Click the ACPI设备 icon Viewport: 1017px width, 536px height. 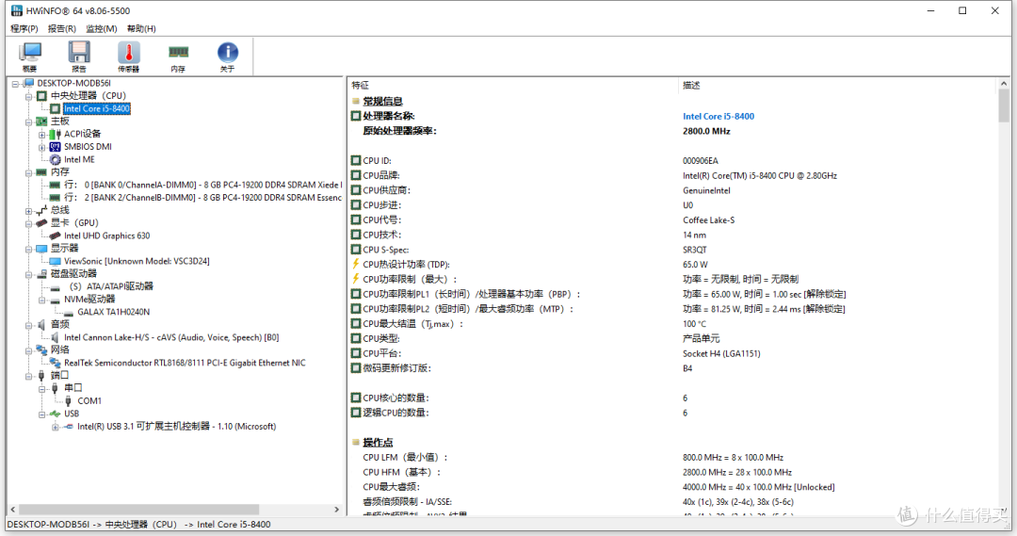(56, 135)
